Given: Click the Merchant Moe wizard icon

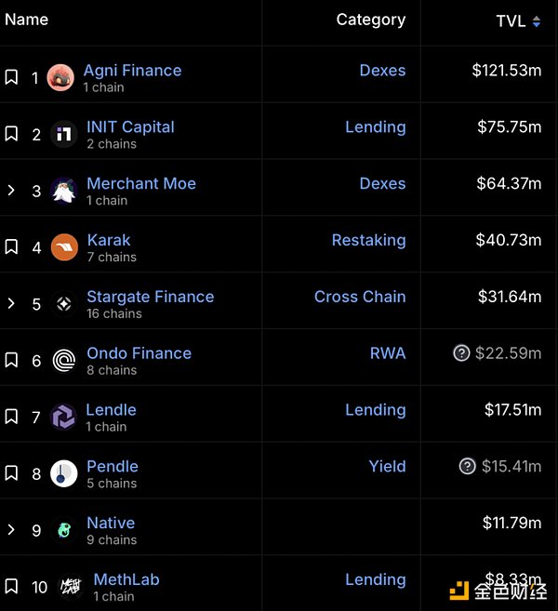Looking at the screenshot, I should click(64, 191).
